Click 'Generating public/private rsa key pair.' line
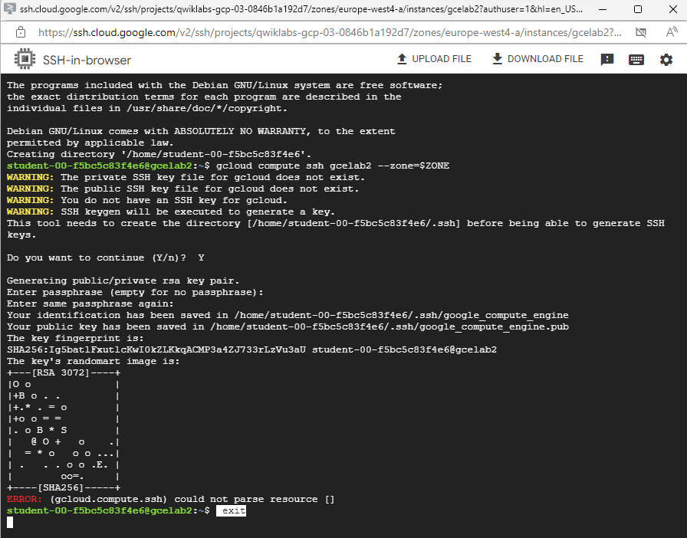The image size is (687, 538). pyautogui.click(x=123, y=280)
